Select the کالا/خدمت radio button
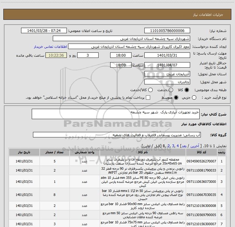Screen dimensions: 235x227 tap(150, 90)
